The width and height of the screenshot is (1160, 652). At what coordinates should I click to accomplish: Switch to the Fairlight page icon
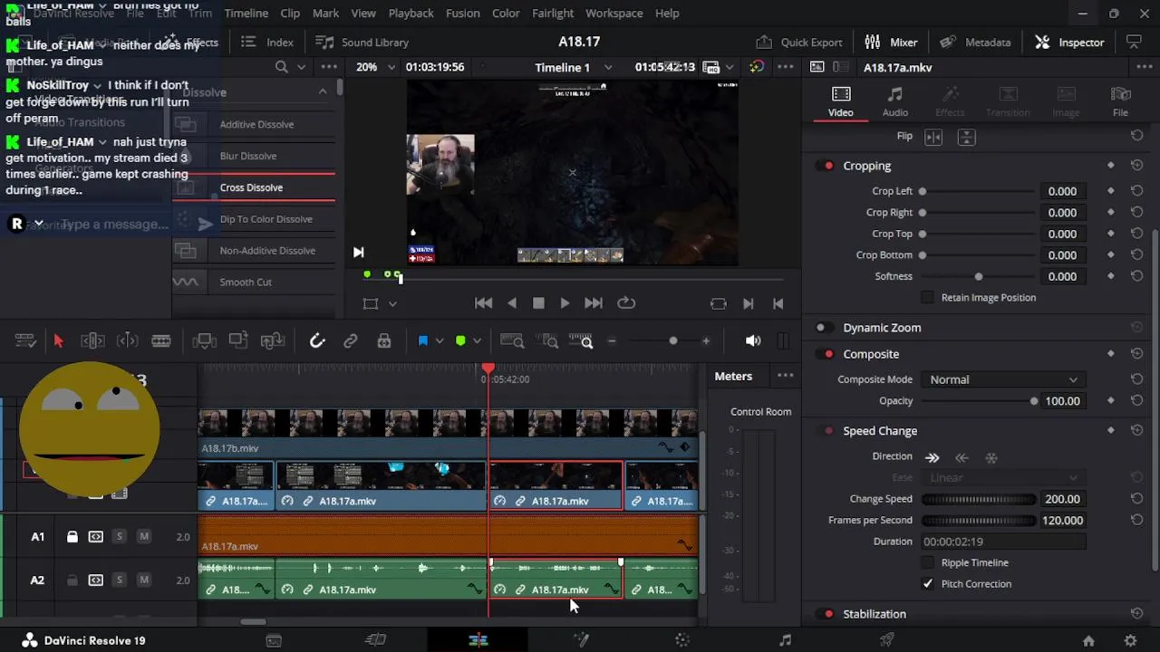click(786, 640)
